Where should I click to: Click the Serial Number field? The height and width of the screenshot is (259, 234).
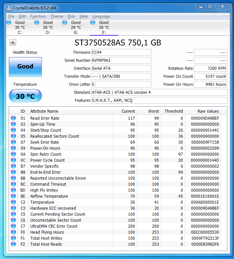121,60
